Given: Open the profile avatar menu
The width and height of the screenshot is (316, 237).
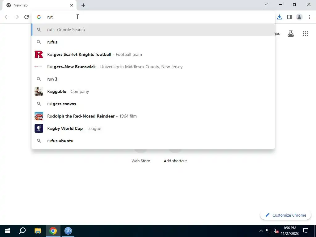Looking at the screenshot, I should [299, 17].
